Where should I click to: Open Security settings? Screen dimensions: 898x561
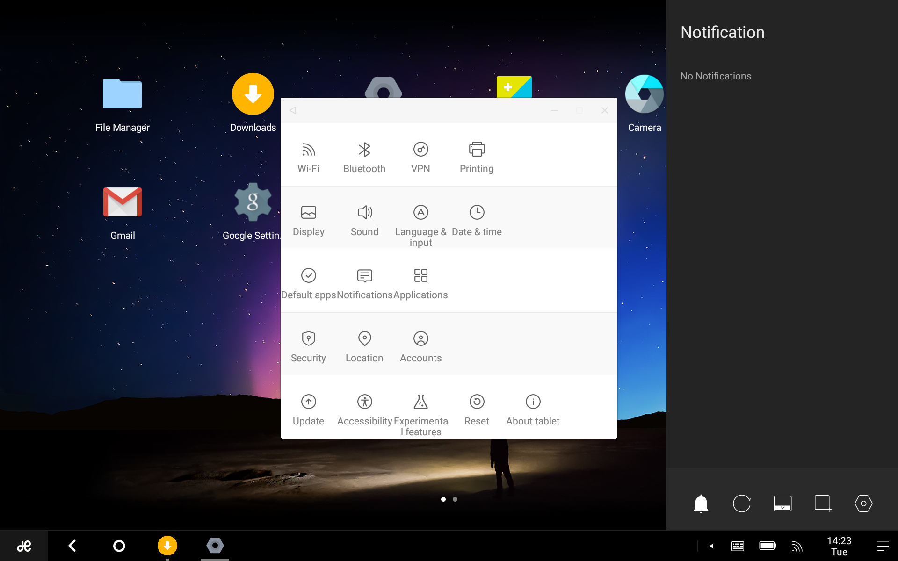(x=308, y=346)
